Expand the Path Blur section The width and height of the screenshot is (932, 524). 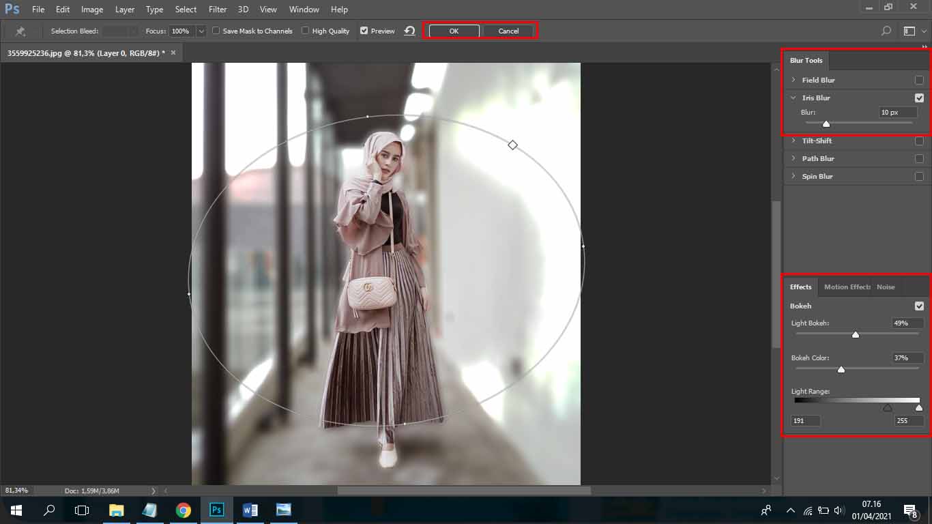tap(793, 158)
